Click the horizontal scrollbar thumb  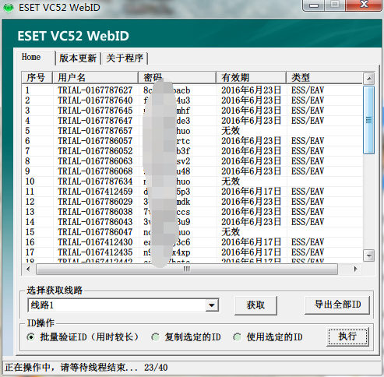(187, 269)
